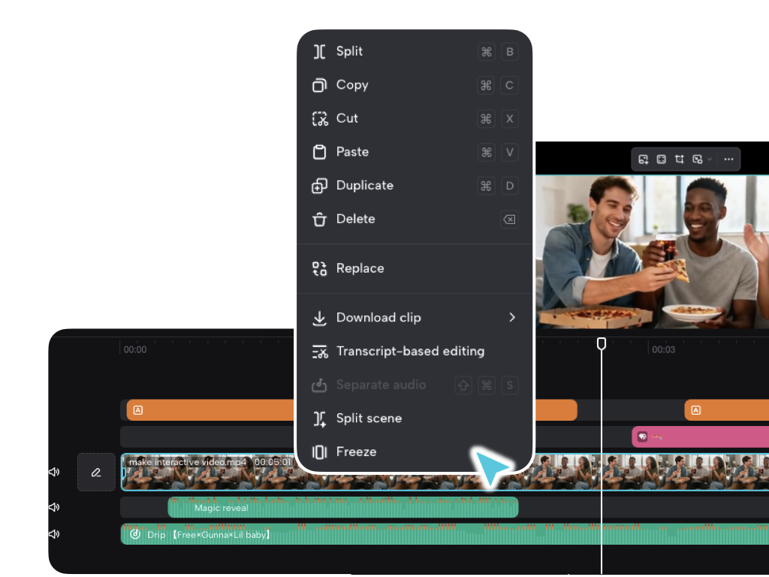This screenshot has width=769, height=577.
Task: Click the Replace option
Action: 360,268
